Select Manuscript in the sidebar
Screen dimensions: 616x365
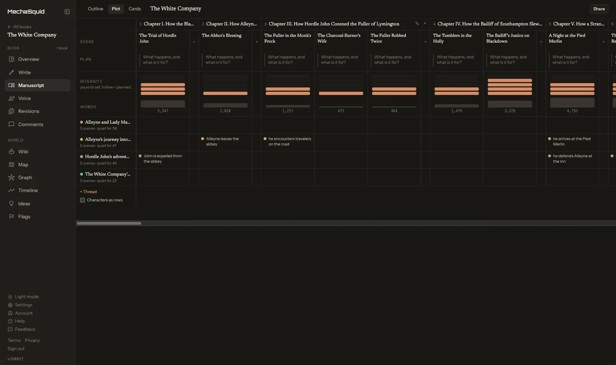37,85
